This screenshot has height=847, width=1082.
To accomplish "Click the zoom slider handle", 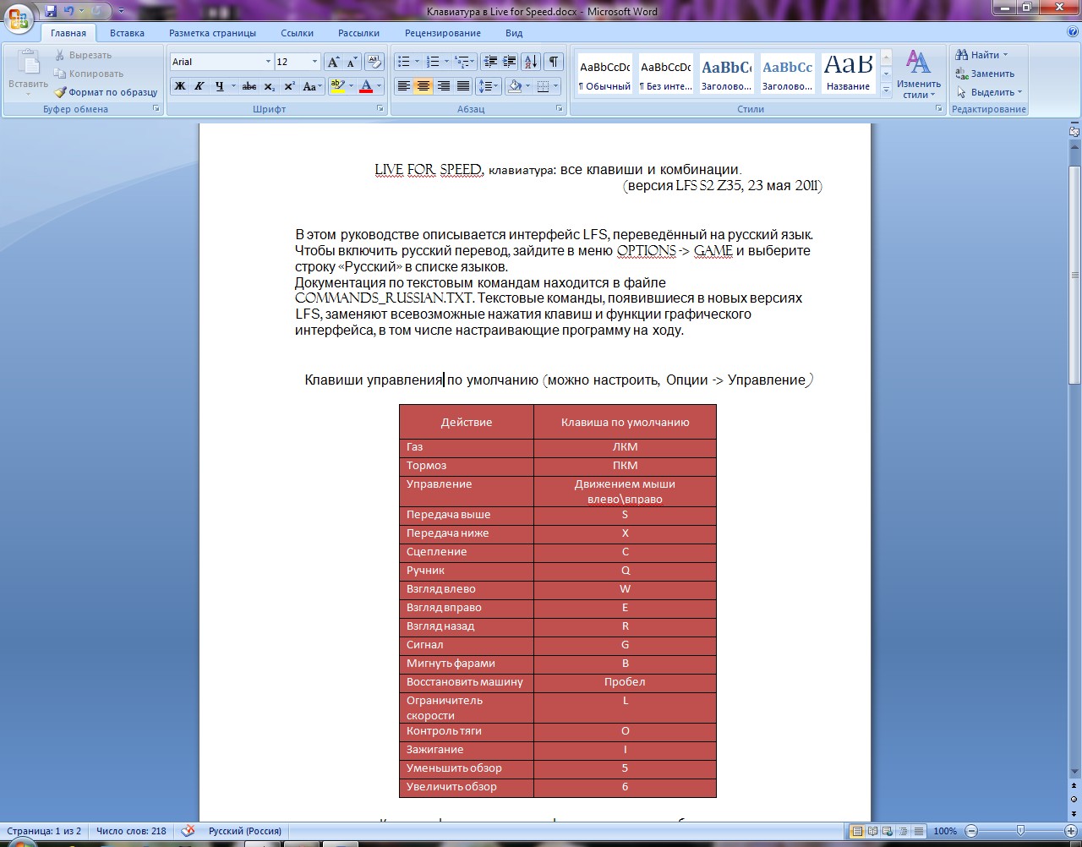I will click(x=1020, y=831).
